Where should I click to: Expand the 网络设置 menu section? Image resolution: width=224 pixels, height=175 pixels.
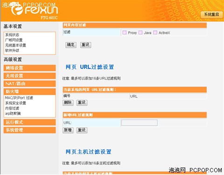[x=29, y=68]
